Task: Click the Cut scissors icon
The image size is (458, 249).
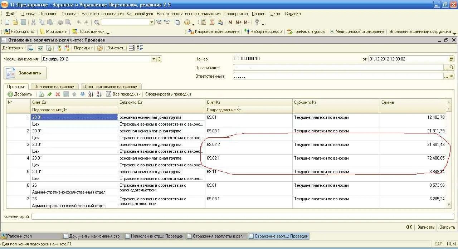Action: 33,22
